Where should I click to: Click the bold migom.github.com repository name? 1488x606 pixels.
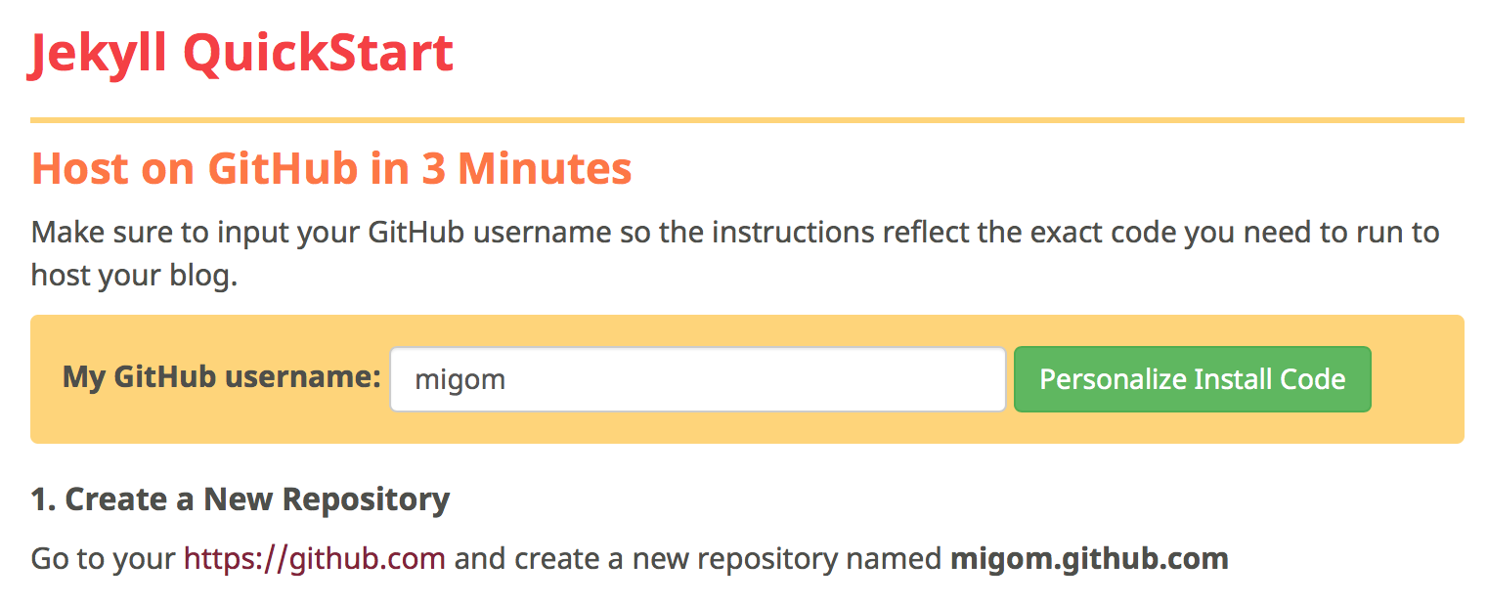[1089, 559]
